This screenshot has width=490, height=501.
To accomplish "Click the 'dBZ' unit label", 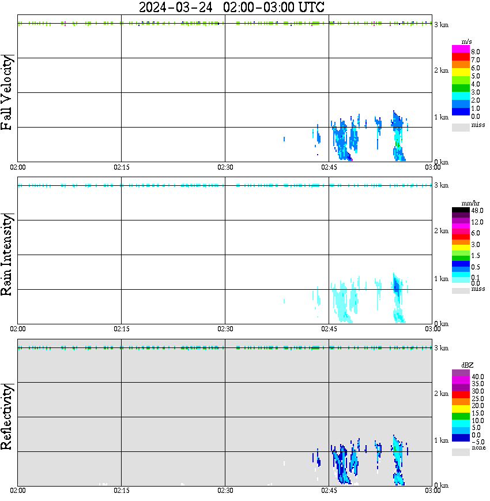I will [x=468, y=365].
